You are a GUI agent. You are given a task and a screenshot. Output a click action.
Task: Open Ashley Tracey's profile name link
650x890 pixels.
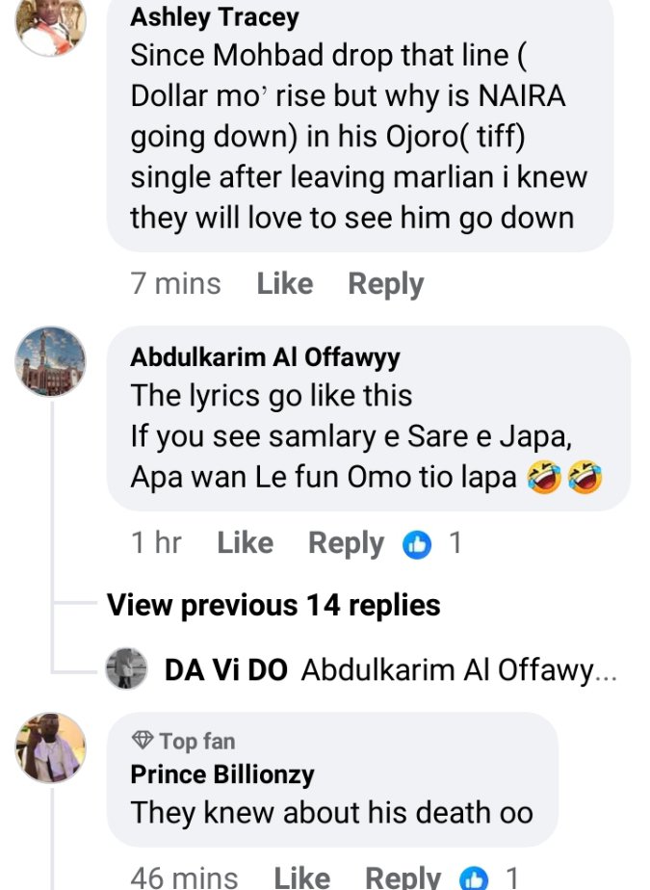[214, 16]
